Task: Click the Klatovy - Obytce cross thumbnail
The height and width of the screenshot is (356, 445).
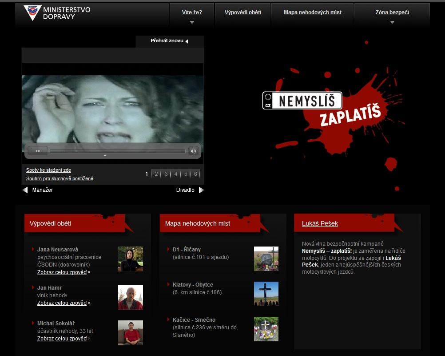Action: click(266, 294)
